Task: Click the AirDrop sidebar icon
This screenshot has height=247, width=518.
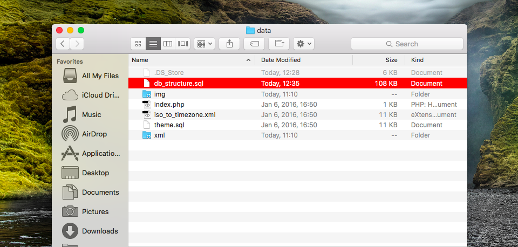Action: (x=70, y=134)
